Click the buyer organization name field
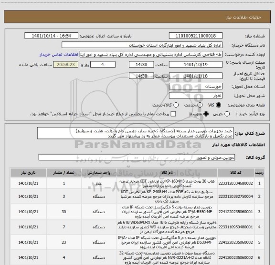Image resolution: width=275 pixels, height=265 pixels. point(142,45)
